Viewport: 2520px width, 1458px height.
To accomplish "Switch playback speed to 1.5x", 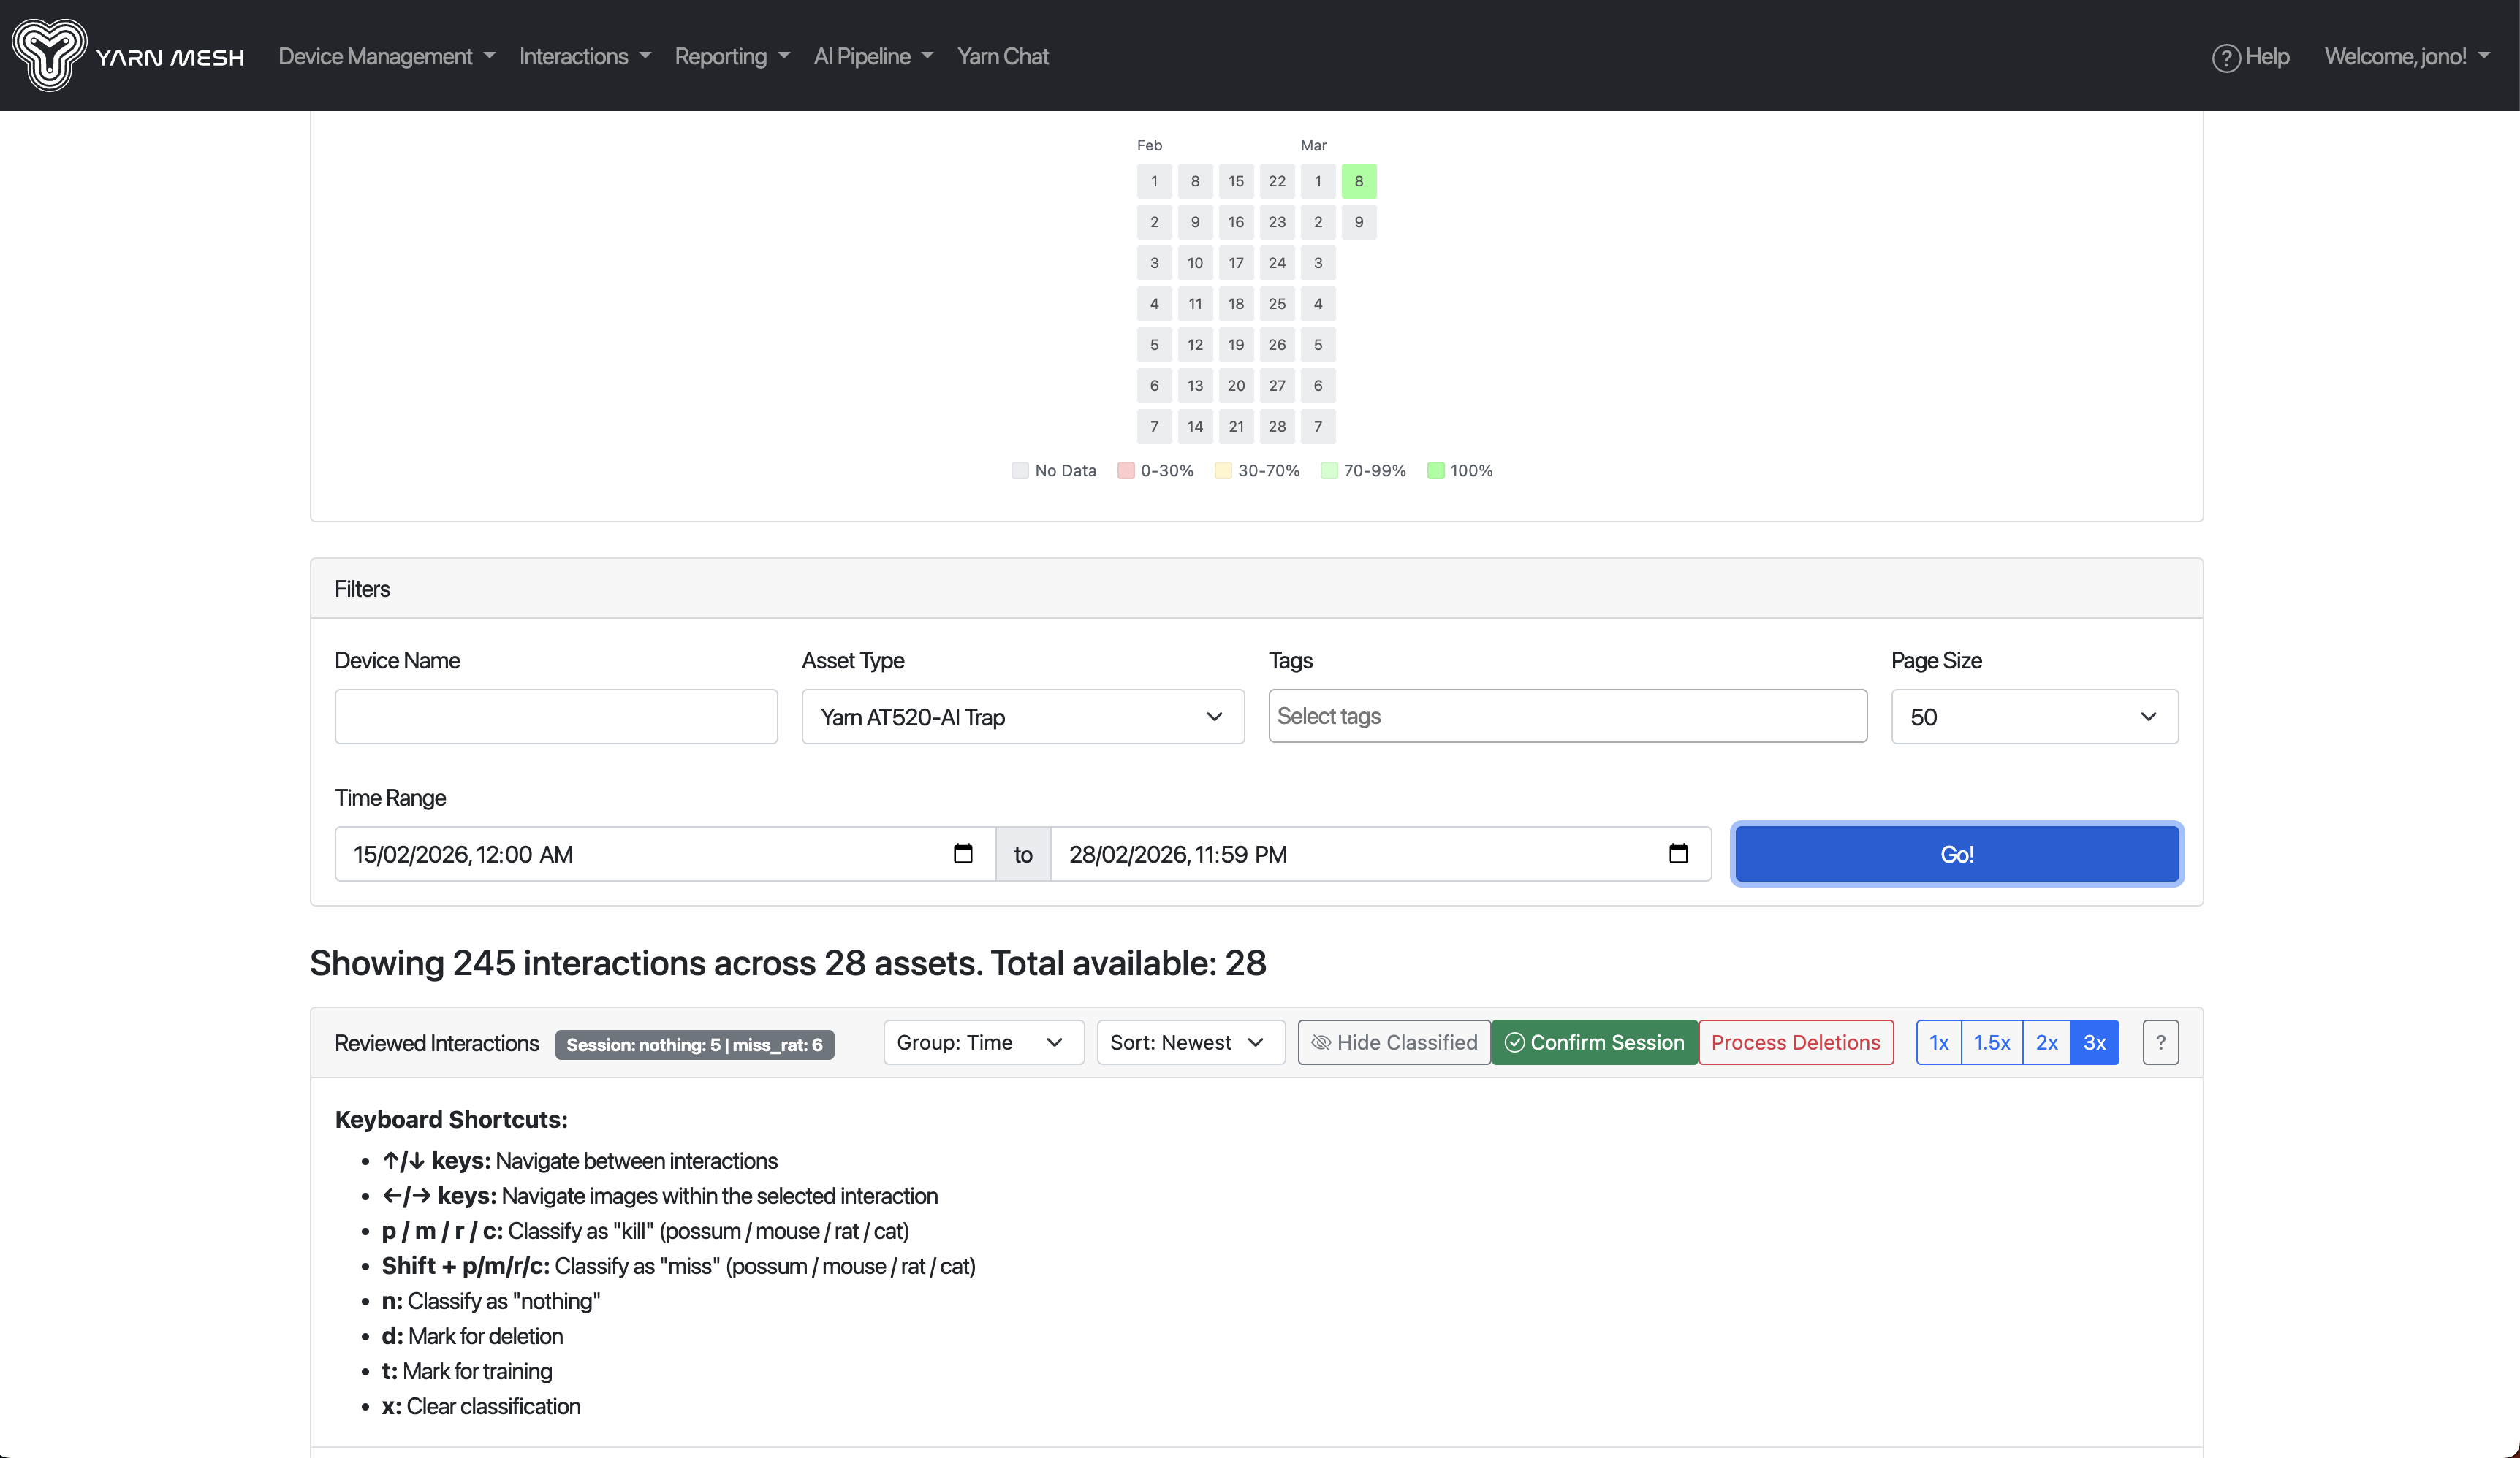I will pos(1991,1042).
